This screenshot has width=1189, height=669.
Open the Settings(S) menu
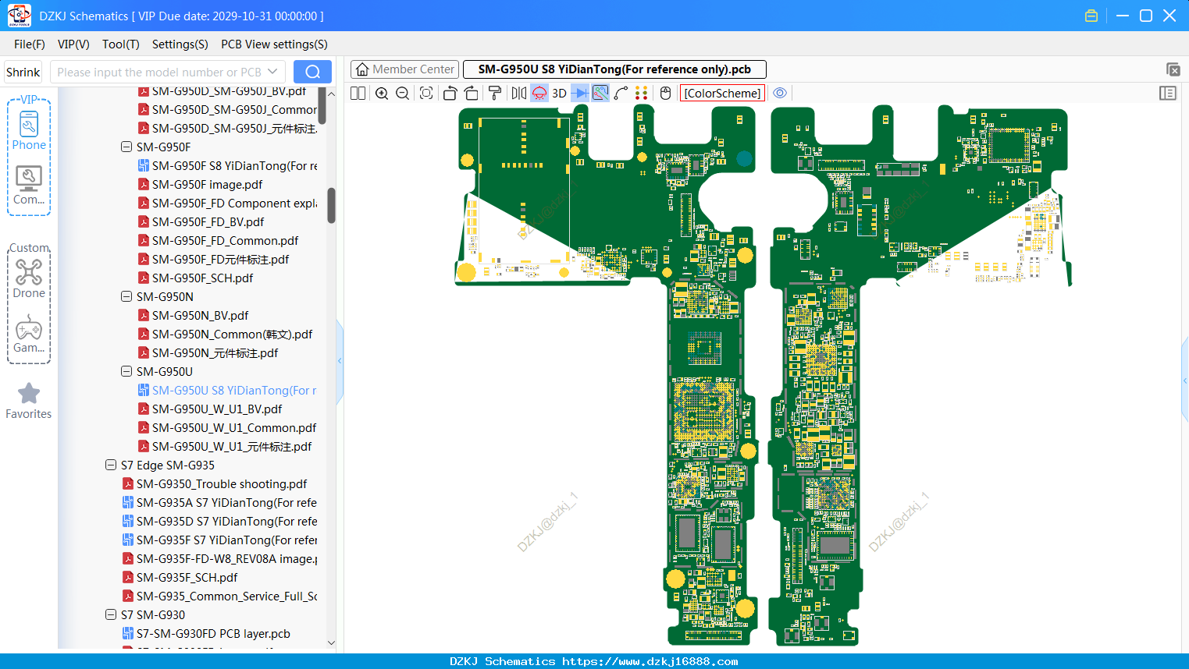pyautogui.click(x=180, y=44)
